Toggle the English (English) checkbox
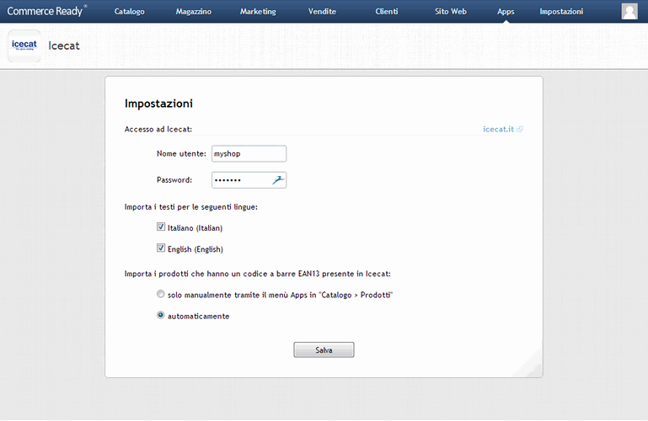648x421 pixels. point(161,248)
